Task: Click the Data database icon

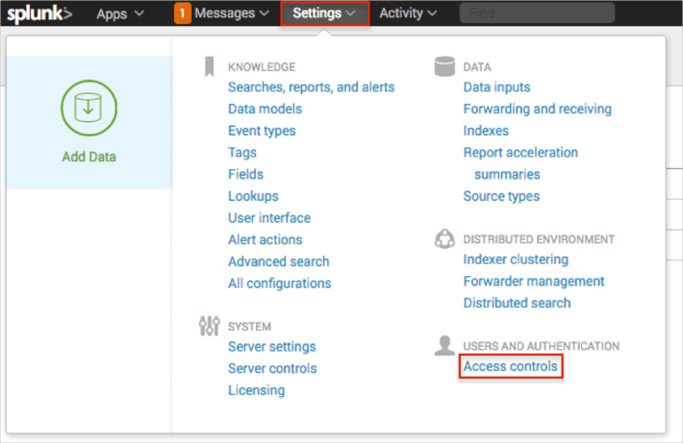Action: tap(443, 66)
